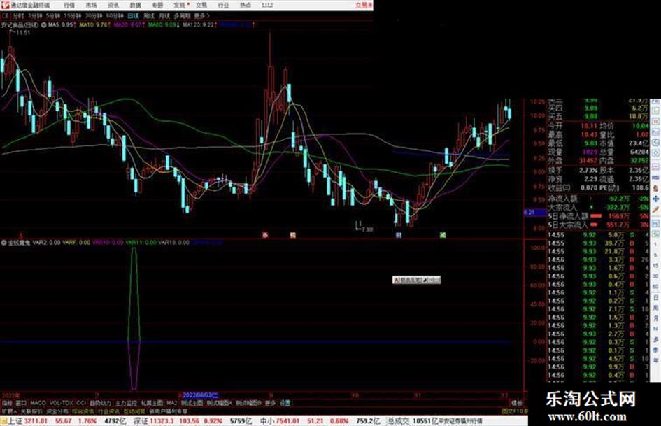Select the pencil drawing tool in sidebar
This screenshot has height=426, width=661.
point(655,210)
